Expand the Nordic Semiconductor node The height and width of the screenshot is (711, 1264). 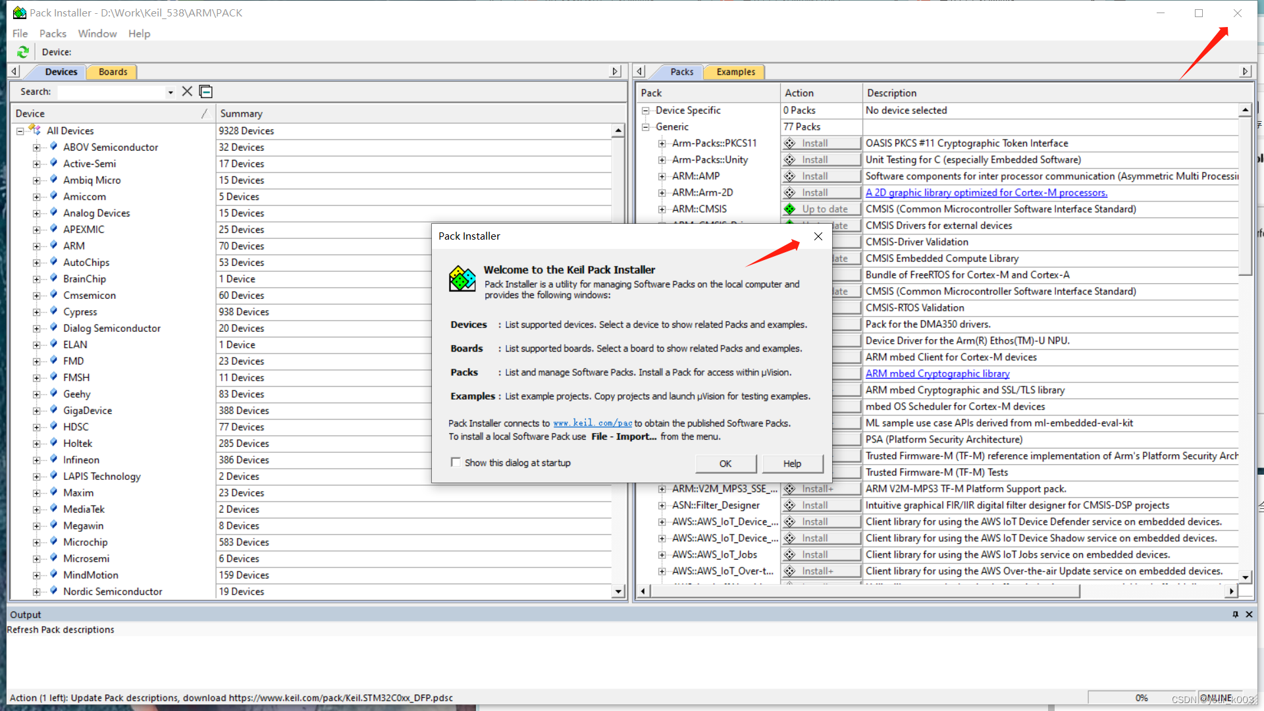tap(37, 592)
